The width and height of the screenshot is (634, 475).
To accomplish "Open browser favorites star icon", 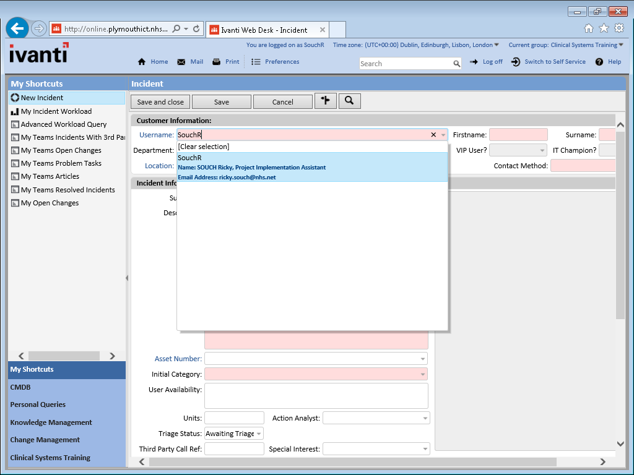I will click(604, 28).
